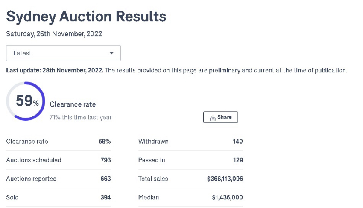Click the share icon inside Share button
Image resolution: width=363 pixels, height=208 pixels.
[x=213, y=118]
